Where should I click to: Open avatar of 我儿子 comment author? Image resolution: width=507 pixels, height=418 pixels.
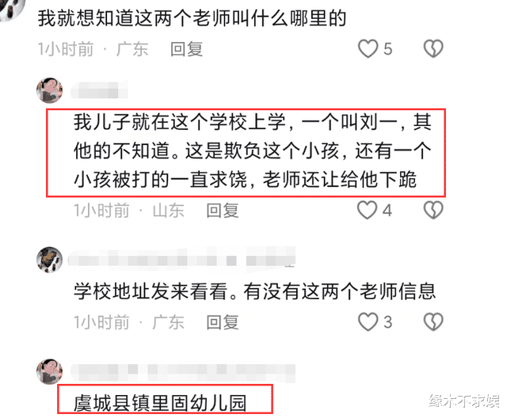49,90
